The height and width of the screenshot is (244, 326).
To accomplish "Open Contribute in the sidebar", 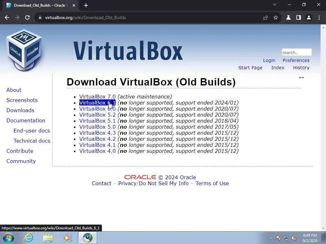I will 20,151.
